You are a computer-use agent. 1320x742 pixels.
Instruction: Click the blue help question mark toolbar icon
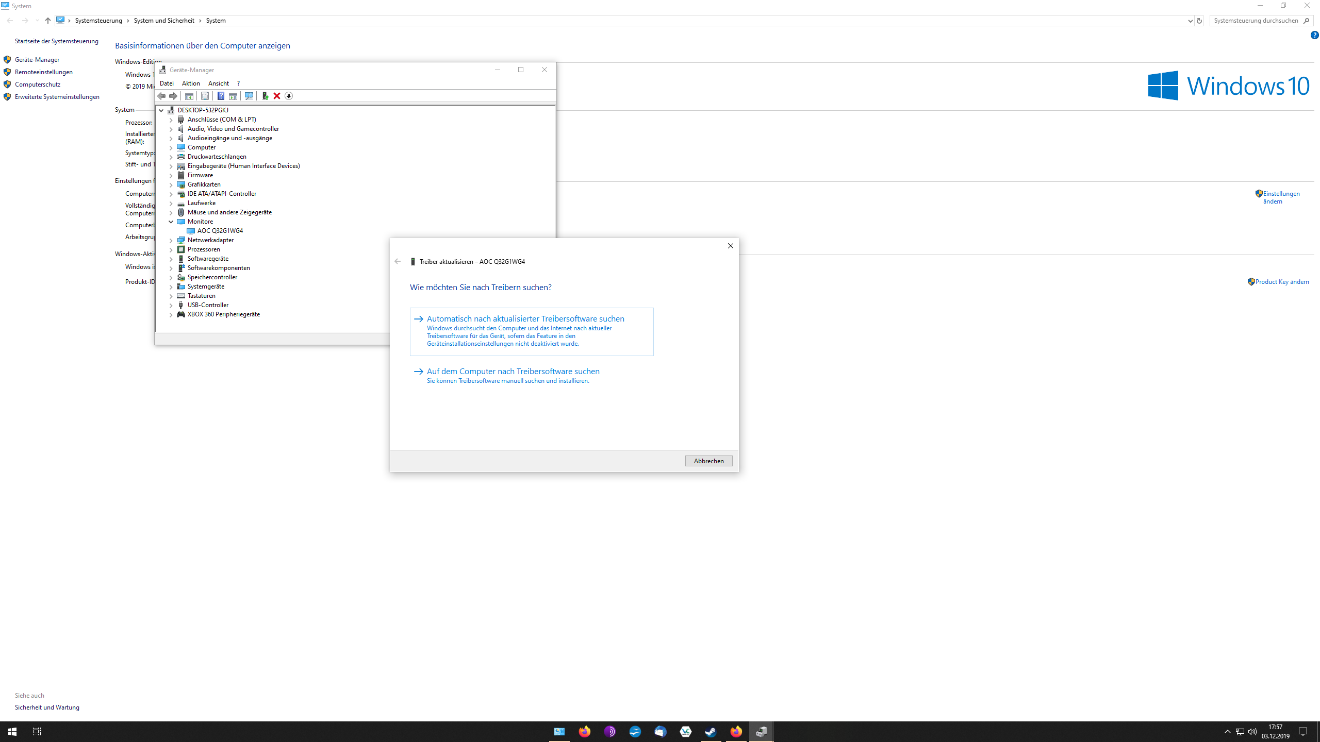click(x=221, y=96)
